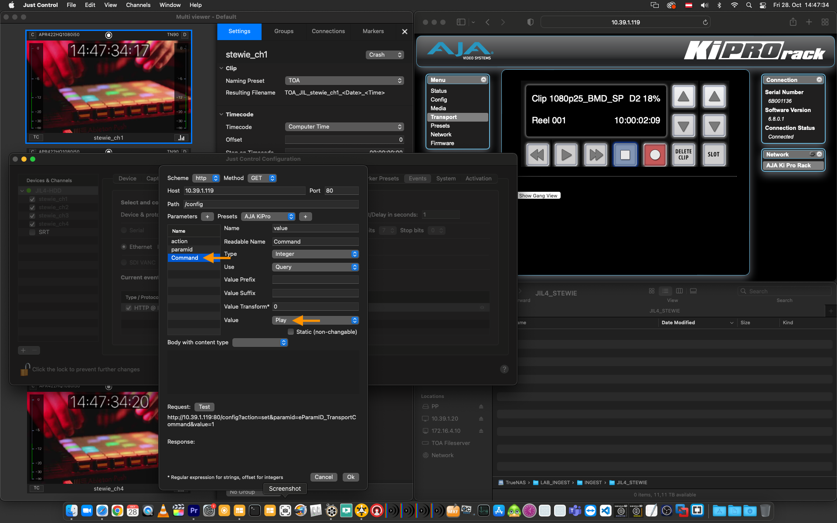This screenshot has width=837, height=523.
Task: Click the Safari share icon
Action: click(793, 22)
